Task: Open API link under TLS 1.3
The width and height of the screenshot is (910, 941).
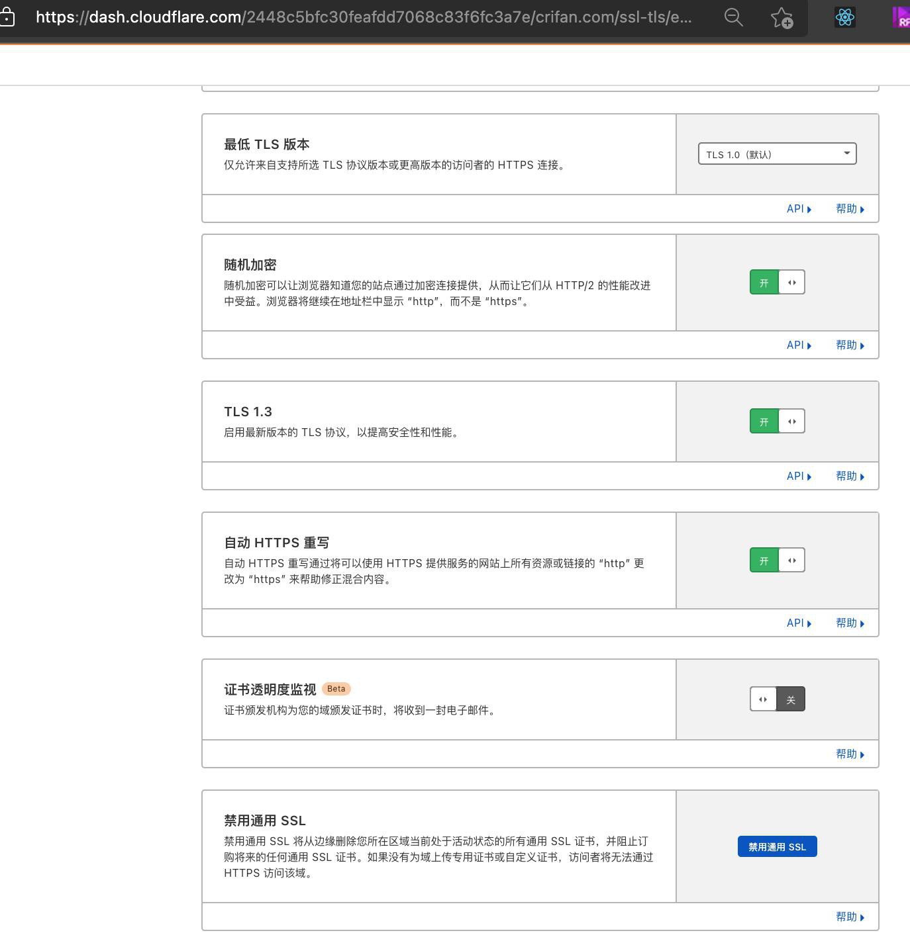Action: click(x=799, y=476)
